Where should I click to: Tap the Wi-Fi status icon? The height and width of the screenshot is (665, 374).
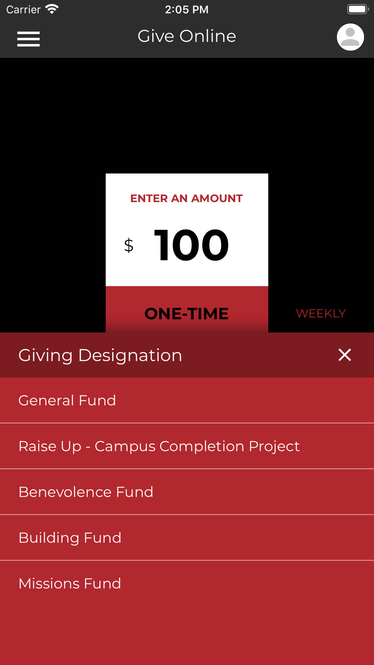click(52, 9)
